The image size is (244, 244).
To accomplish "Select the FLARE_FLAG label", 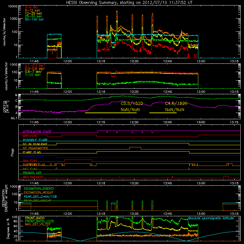I will [x=32, y=152].
